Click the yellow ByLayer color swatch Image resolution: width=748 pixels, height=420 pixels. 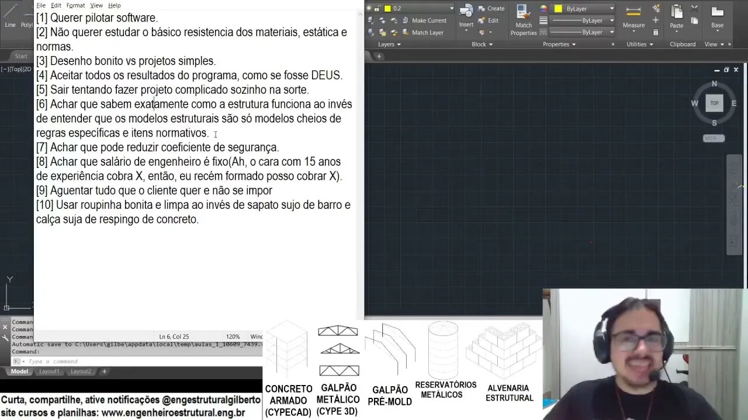point(558,9)
